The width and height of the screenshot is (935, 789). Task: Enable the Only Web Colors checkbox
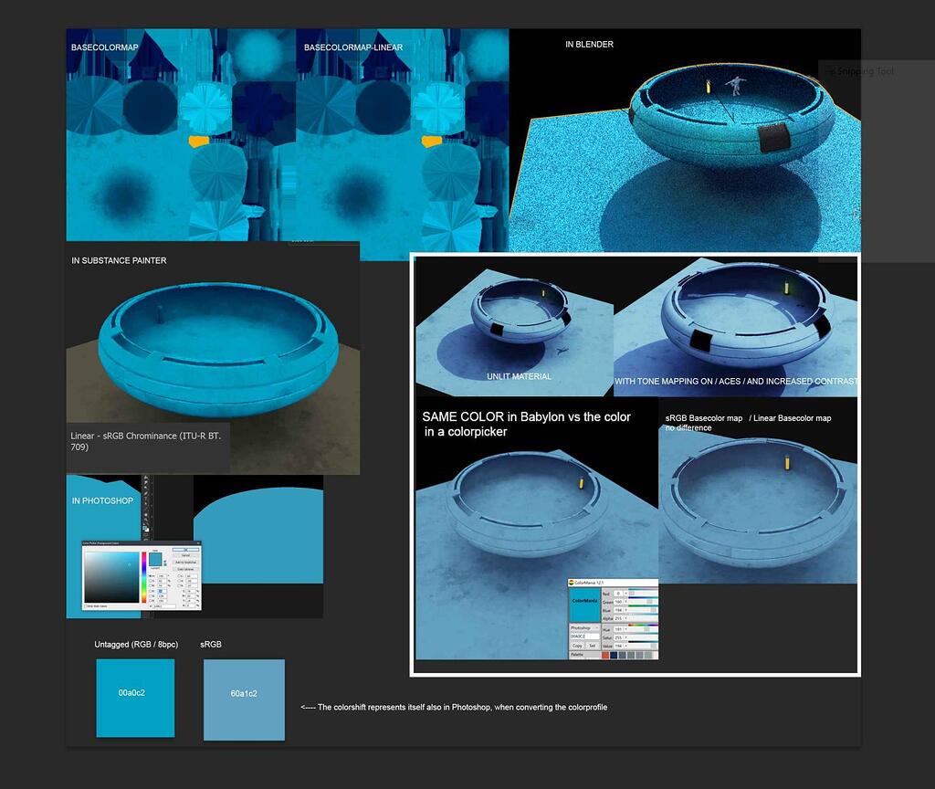point(86,606)
